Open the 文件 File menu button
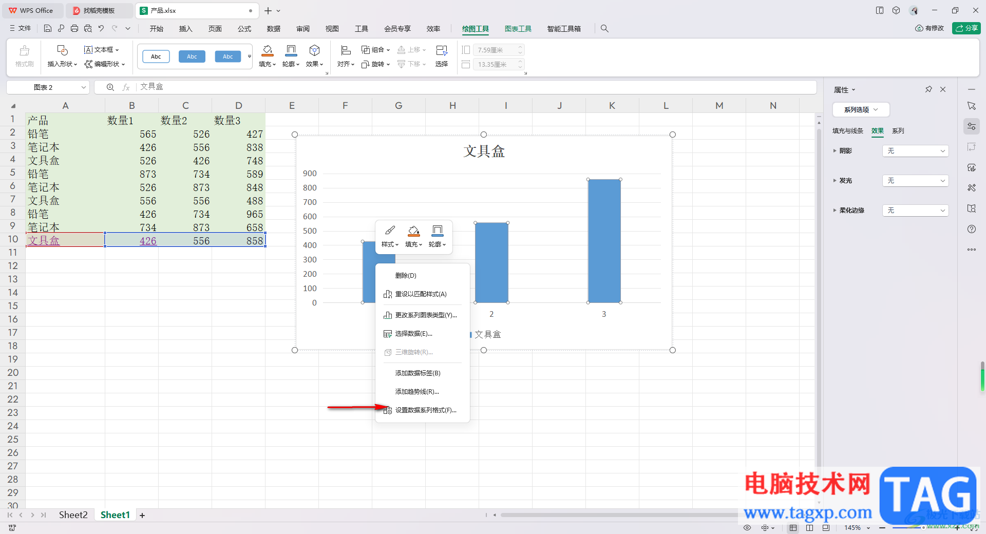This screenshot has width=986, height=534. [21, 29]
